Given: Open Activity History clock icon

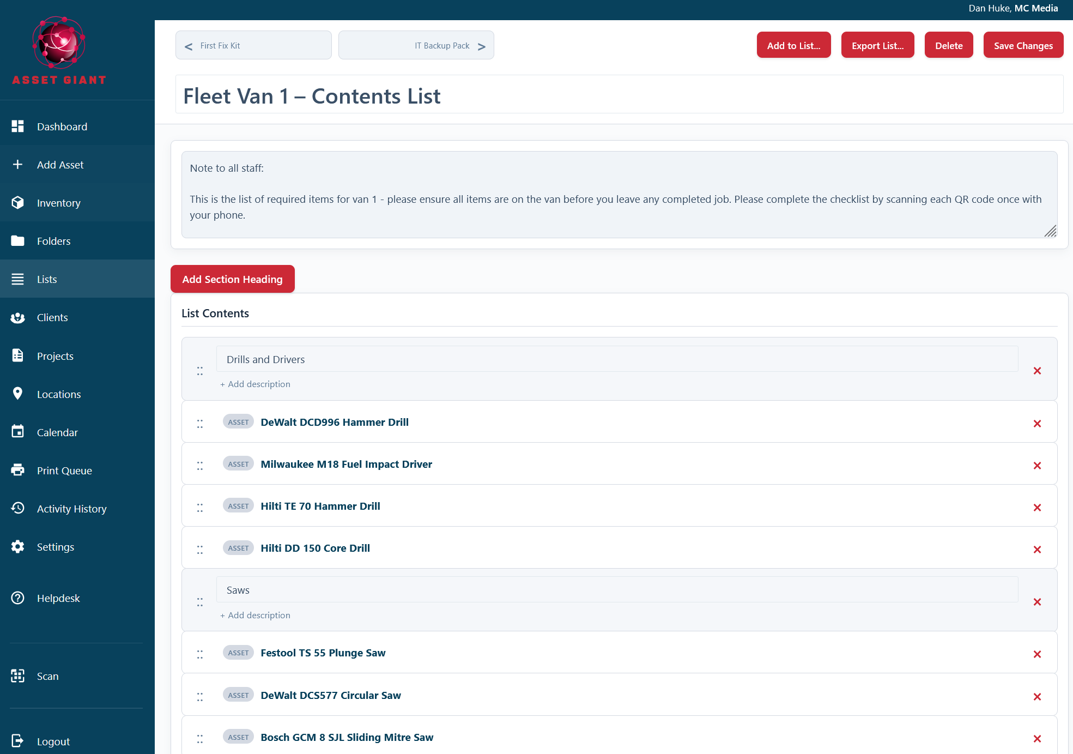Looking at the screenshot, I should 17,508.
